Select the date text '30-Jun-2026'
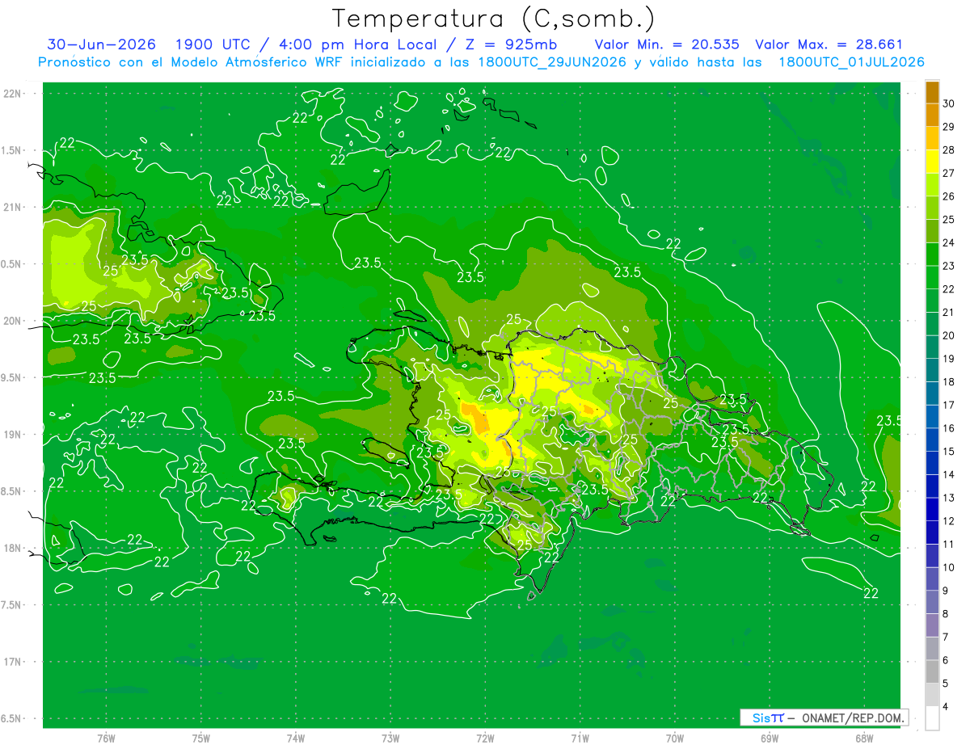Image resolution: width=970 pixels, height=749 pixels. 100,44
